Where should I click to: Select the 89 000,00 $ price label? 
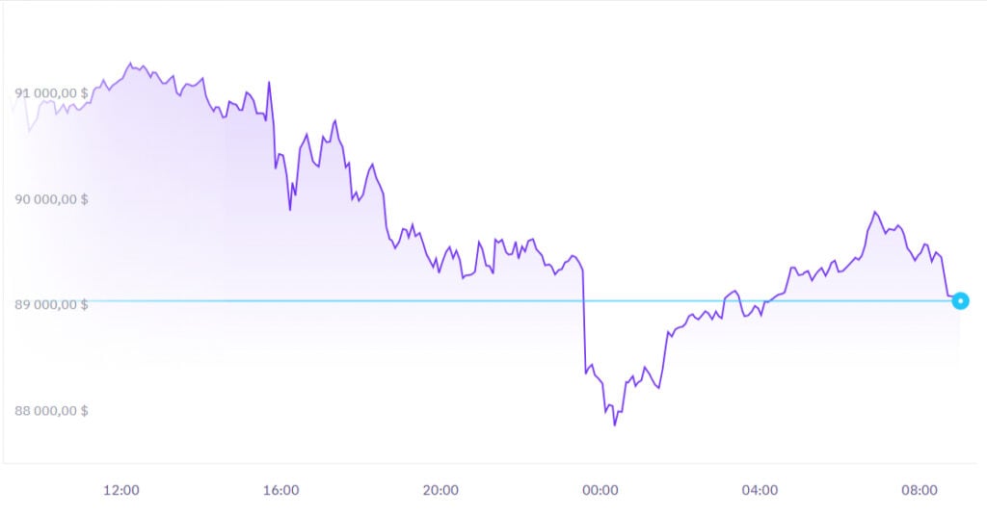(51, 304)
